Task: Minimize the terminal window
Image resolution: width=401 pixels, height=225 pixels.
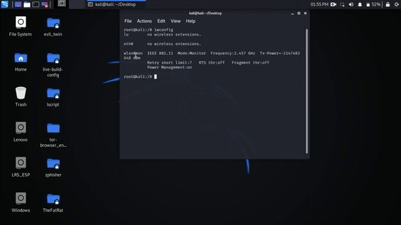Action: click(x=293, y=13)
